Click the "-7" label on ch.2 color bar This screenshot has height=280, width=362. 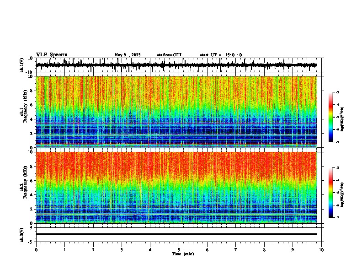[x=337, y=217]
